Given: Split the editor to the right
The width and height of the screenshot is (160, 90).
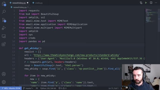Looking at the screenshot, I should 151,3.
